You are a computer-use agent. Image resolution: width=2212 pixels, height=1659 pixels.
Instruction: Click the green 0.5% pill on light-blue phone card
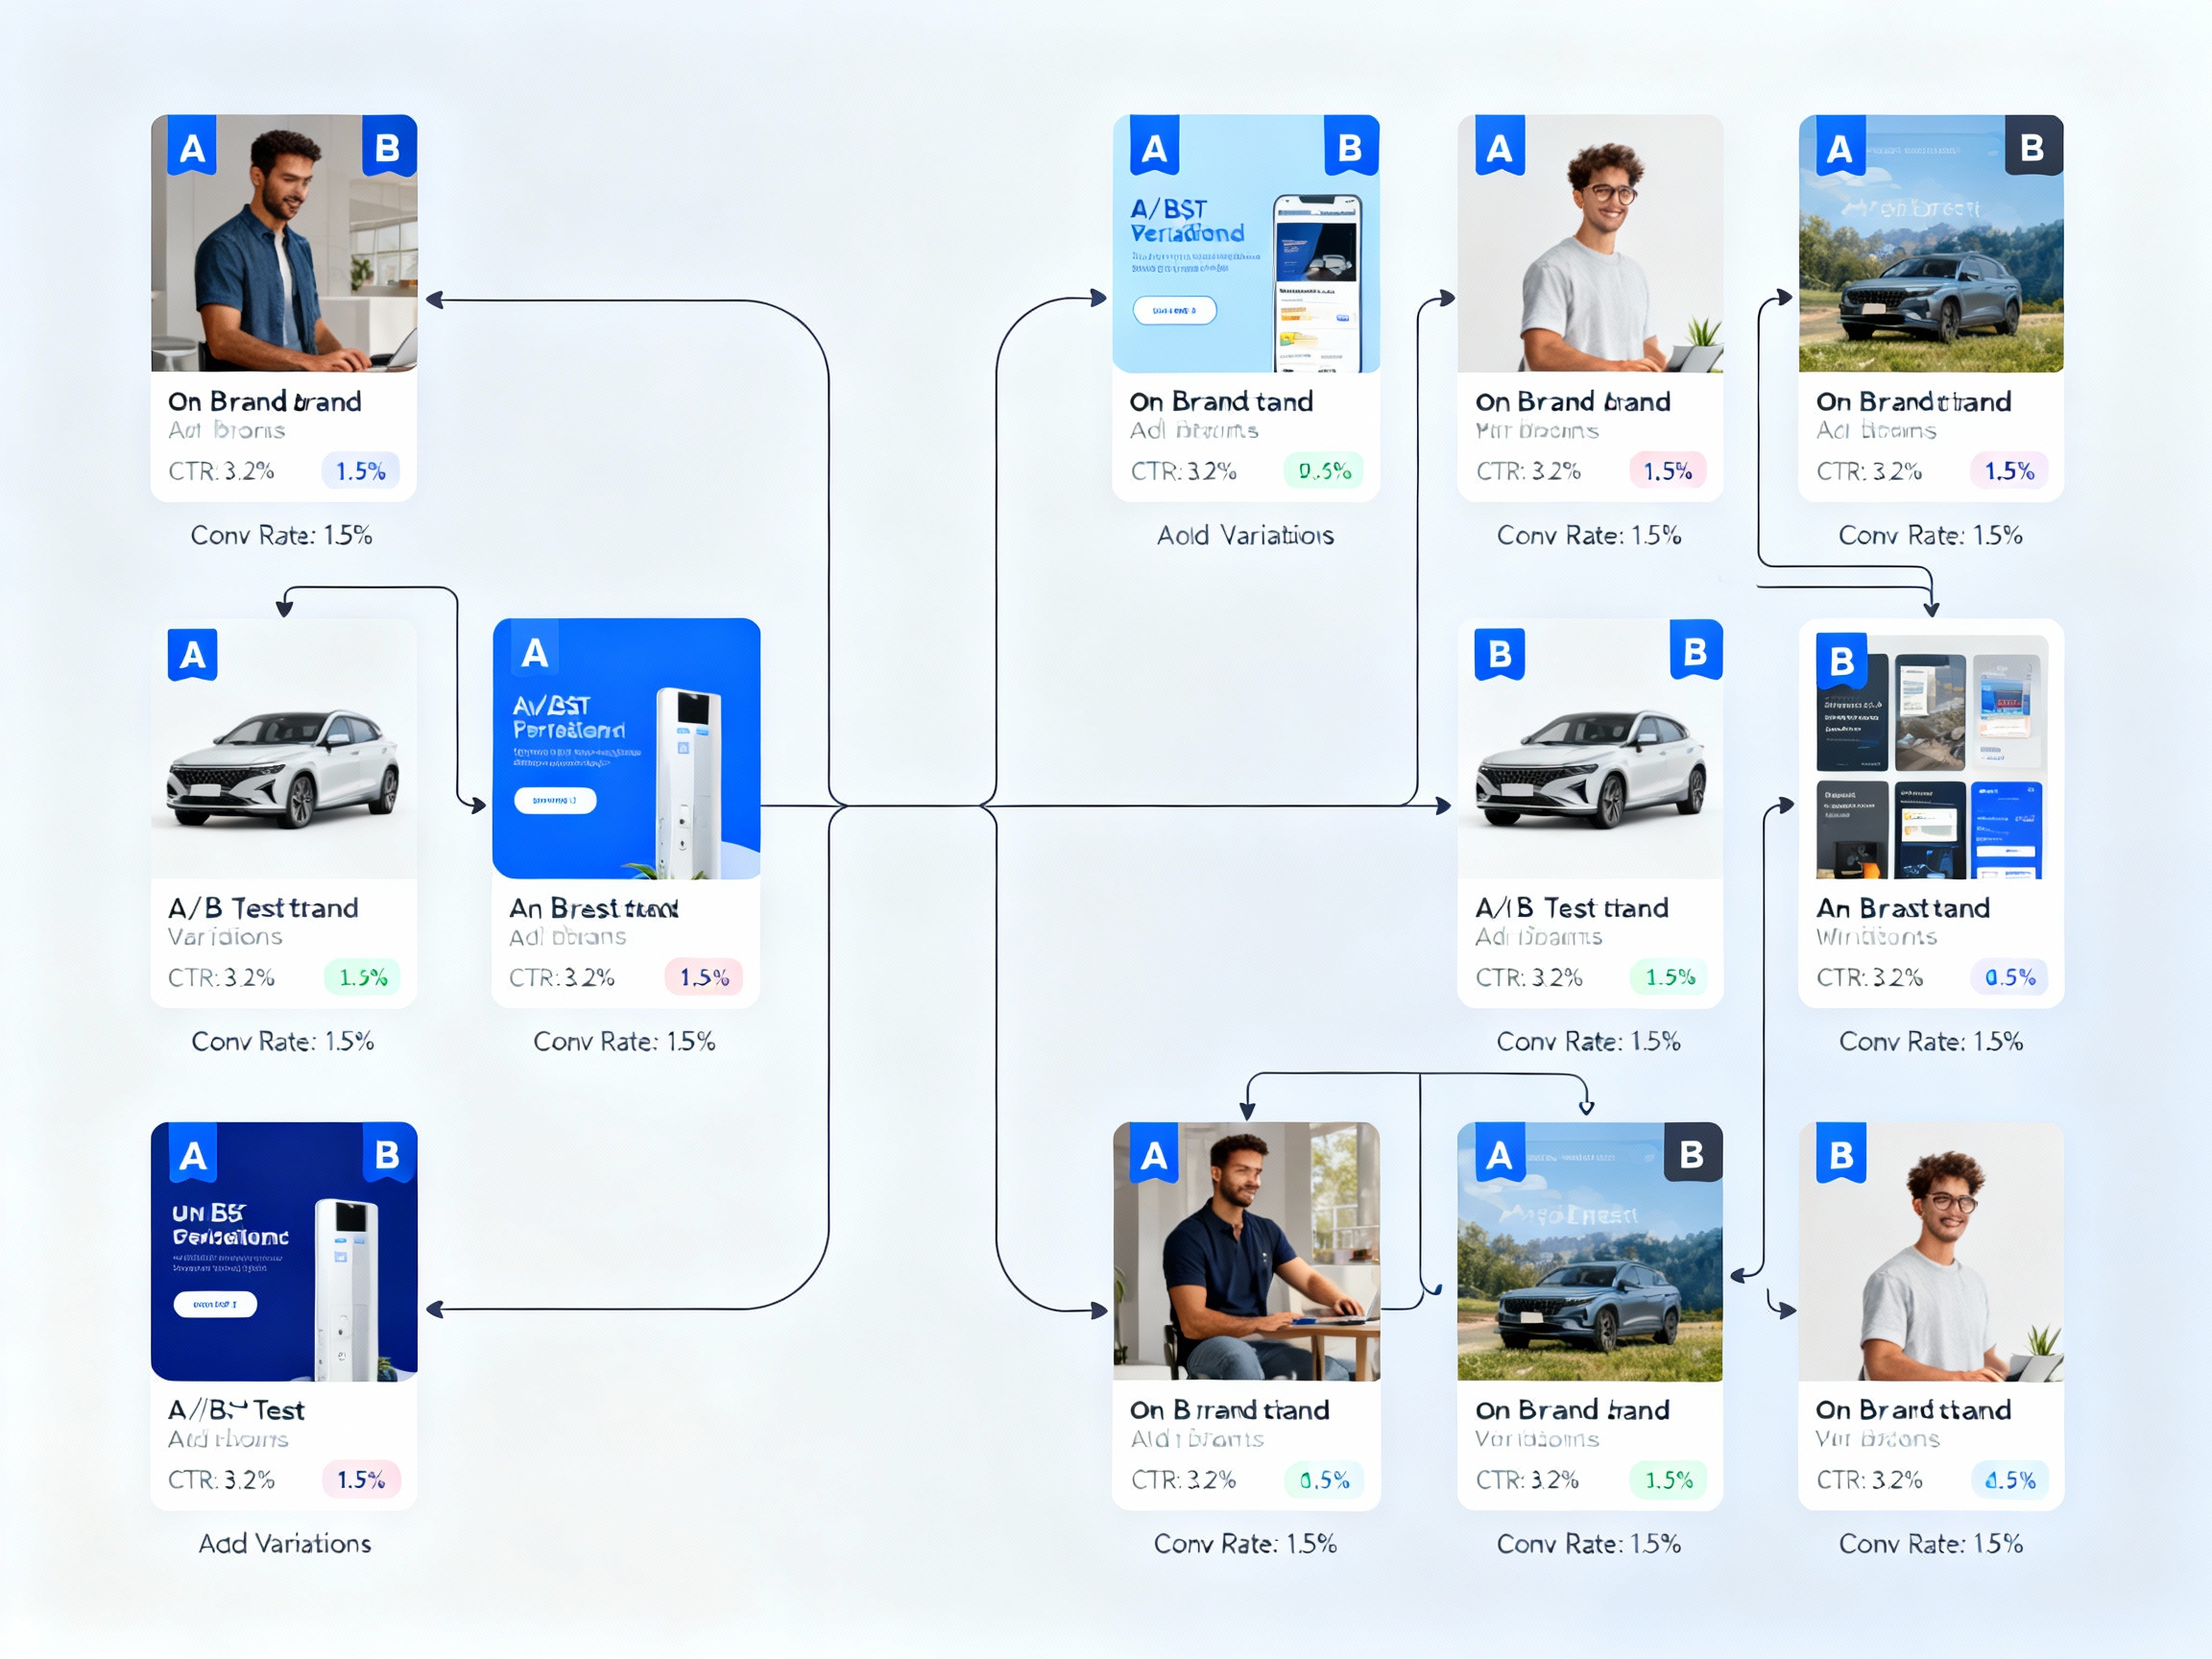point(1323,471)
